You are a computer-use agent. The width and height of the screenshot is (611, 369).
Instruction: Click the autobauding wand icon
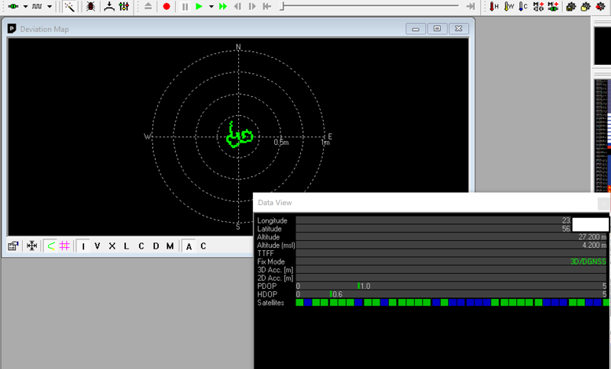pos(70,6)
